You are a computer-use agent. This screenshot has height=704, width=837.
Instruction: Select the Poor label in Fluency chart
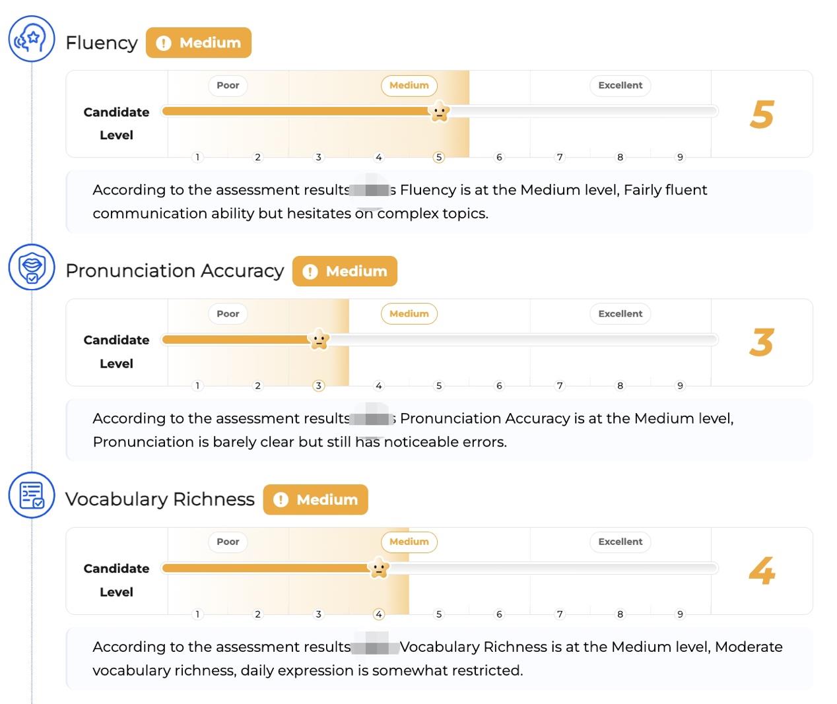tap(228, 85)
